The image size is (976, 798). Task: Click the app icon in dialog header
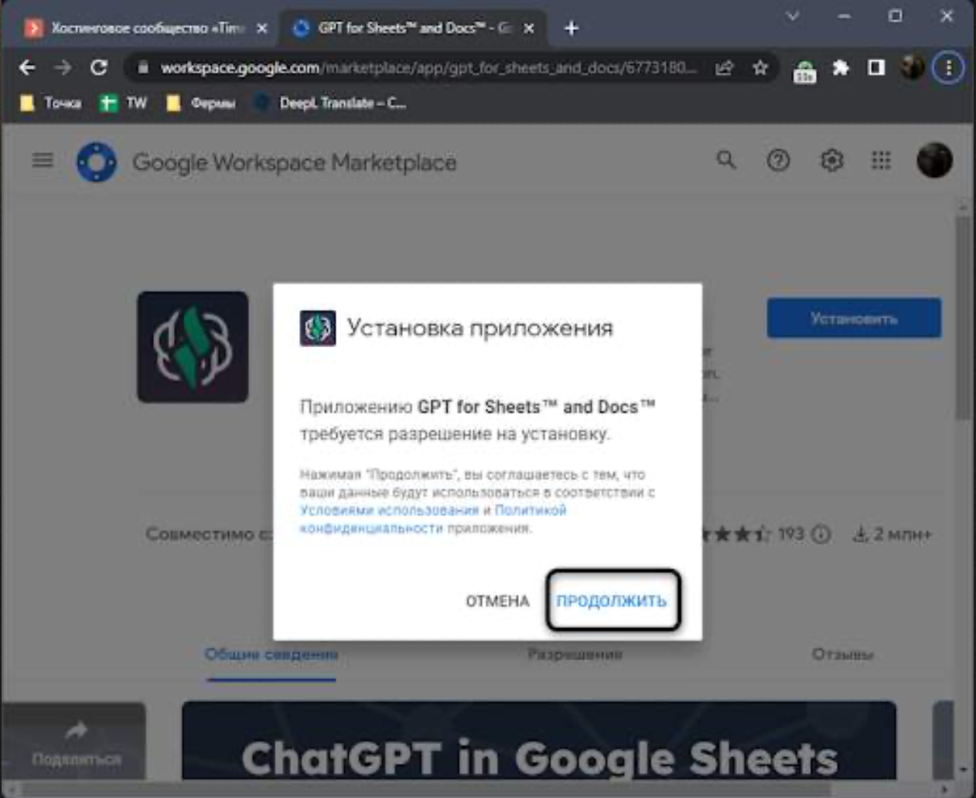point(318,328)
